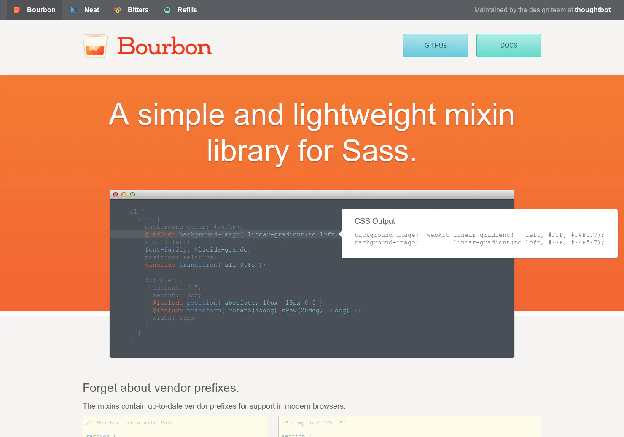Click the hero headline 'A simple and lightweight mixin'

312,115
